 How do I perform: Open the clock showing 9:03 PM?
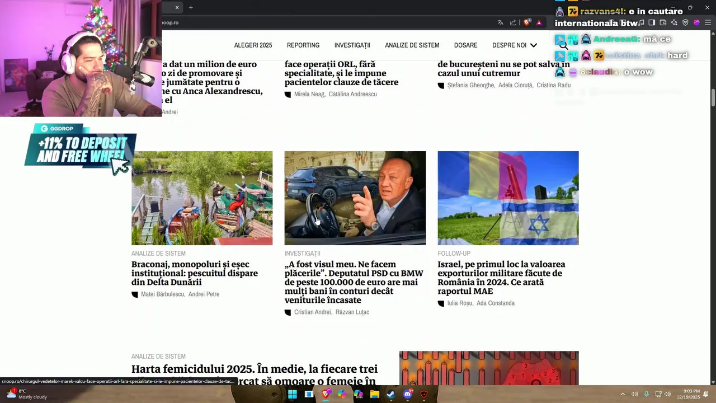point(688,394)
